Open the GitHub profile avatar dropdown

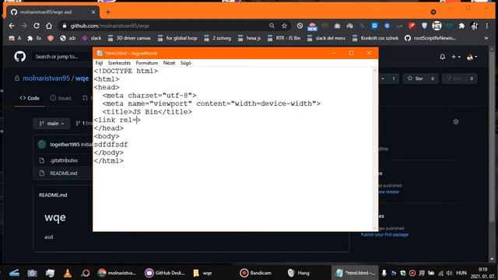click(x=472, y=57)
